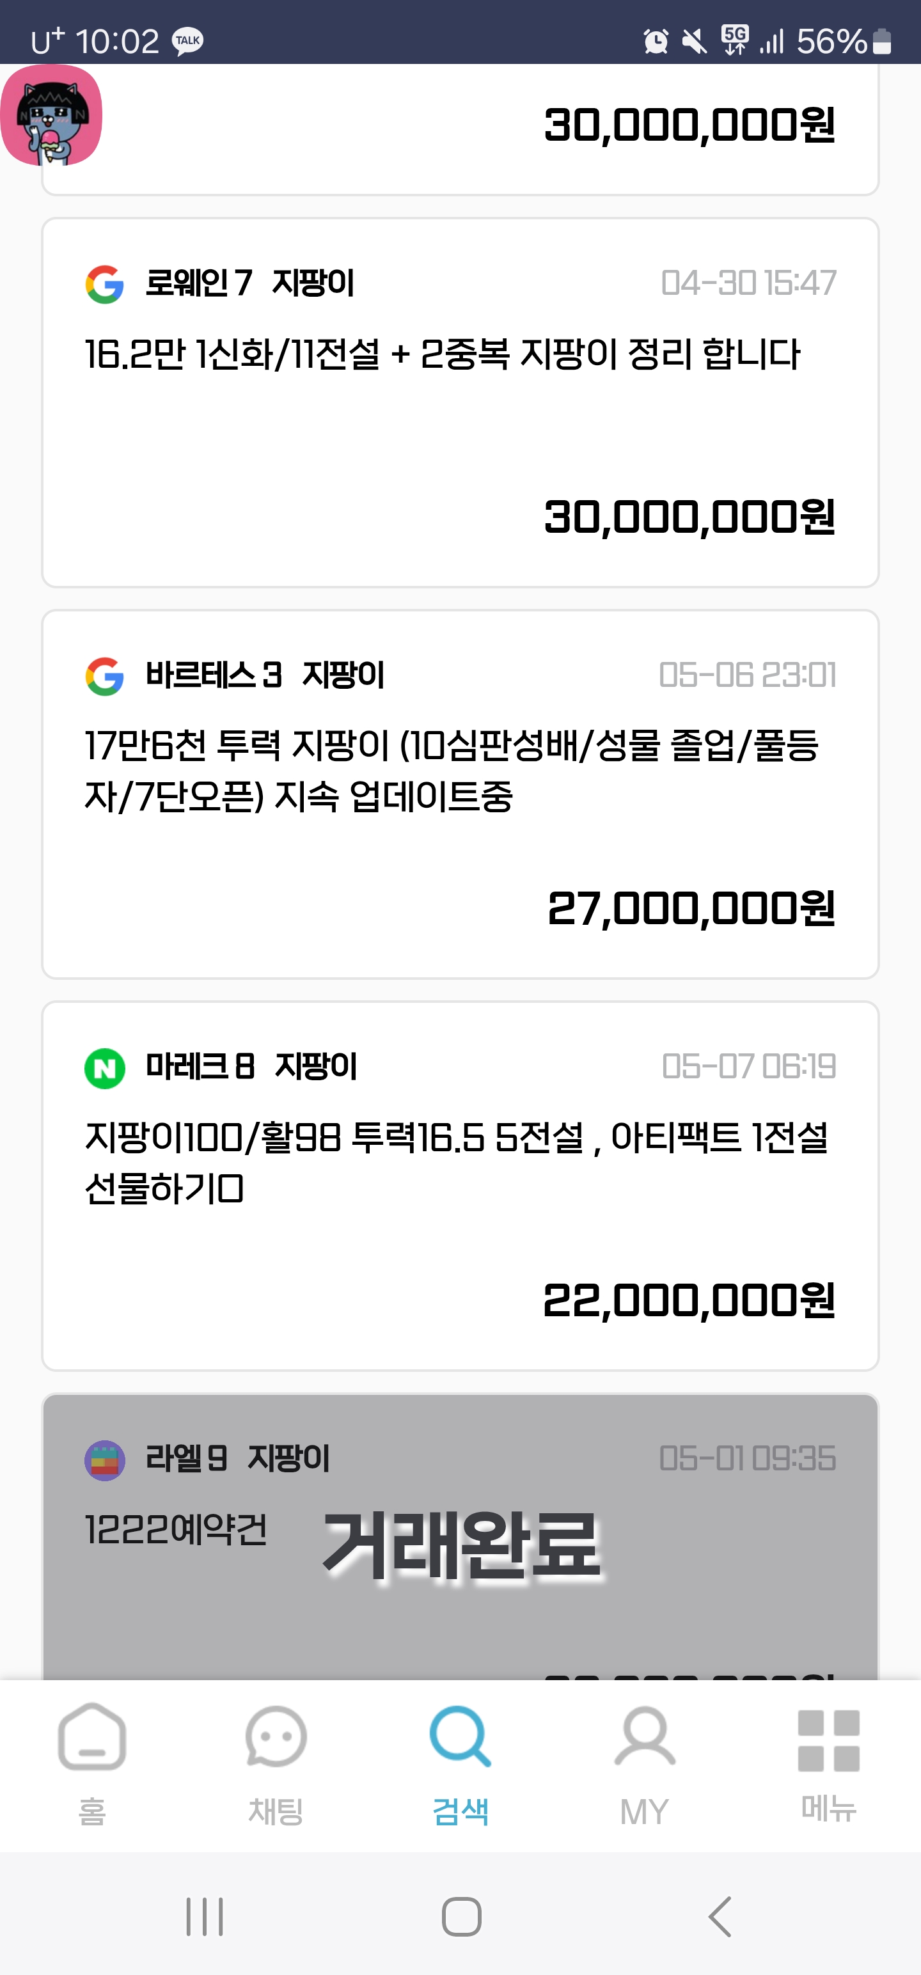Open listing priced 27,000,000원

(460, 794)
